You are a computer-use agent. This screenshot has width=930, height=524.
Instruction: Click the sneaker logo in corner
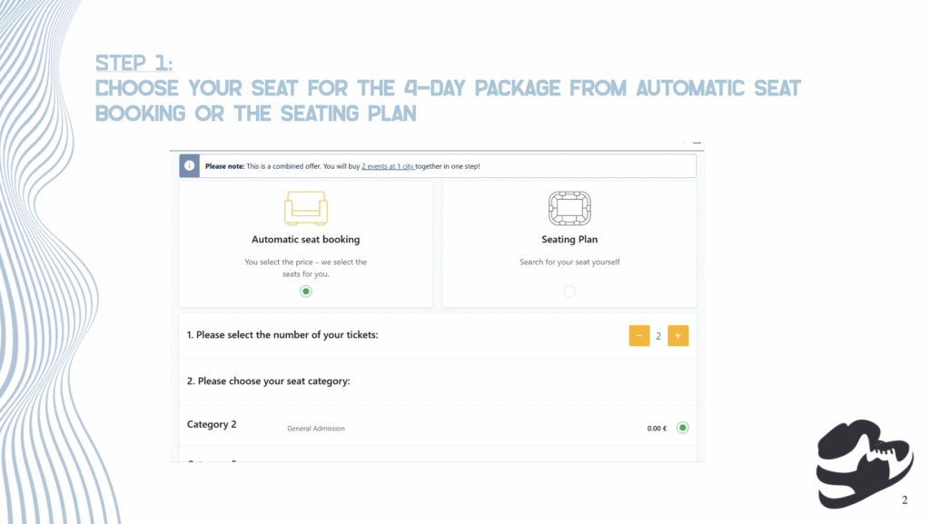(x=865, y=463)
